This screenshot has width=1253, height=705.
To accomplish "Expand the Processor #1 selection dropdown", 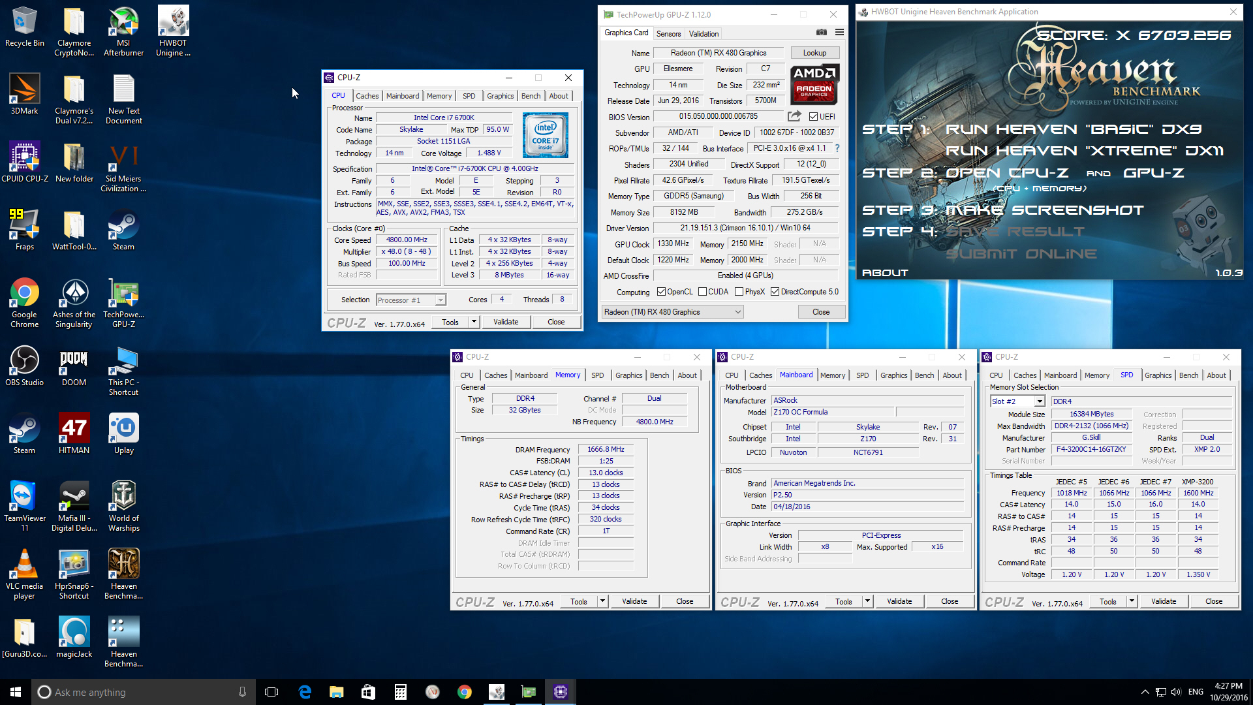I will click(x=441, y=300).
